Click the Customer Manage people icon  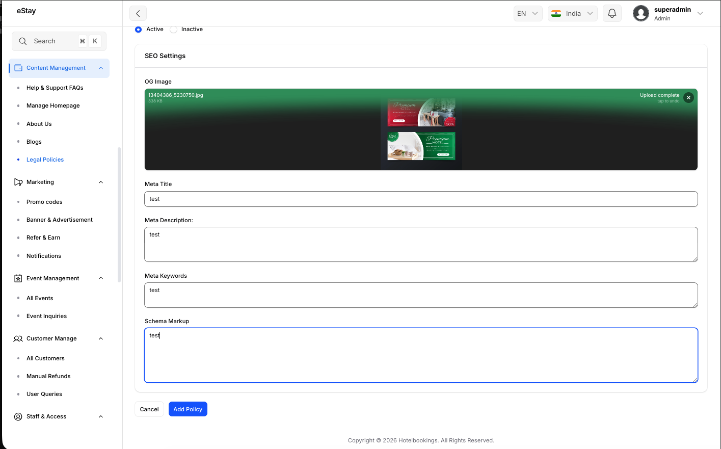(18, 338)
